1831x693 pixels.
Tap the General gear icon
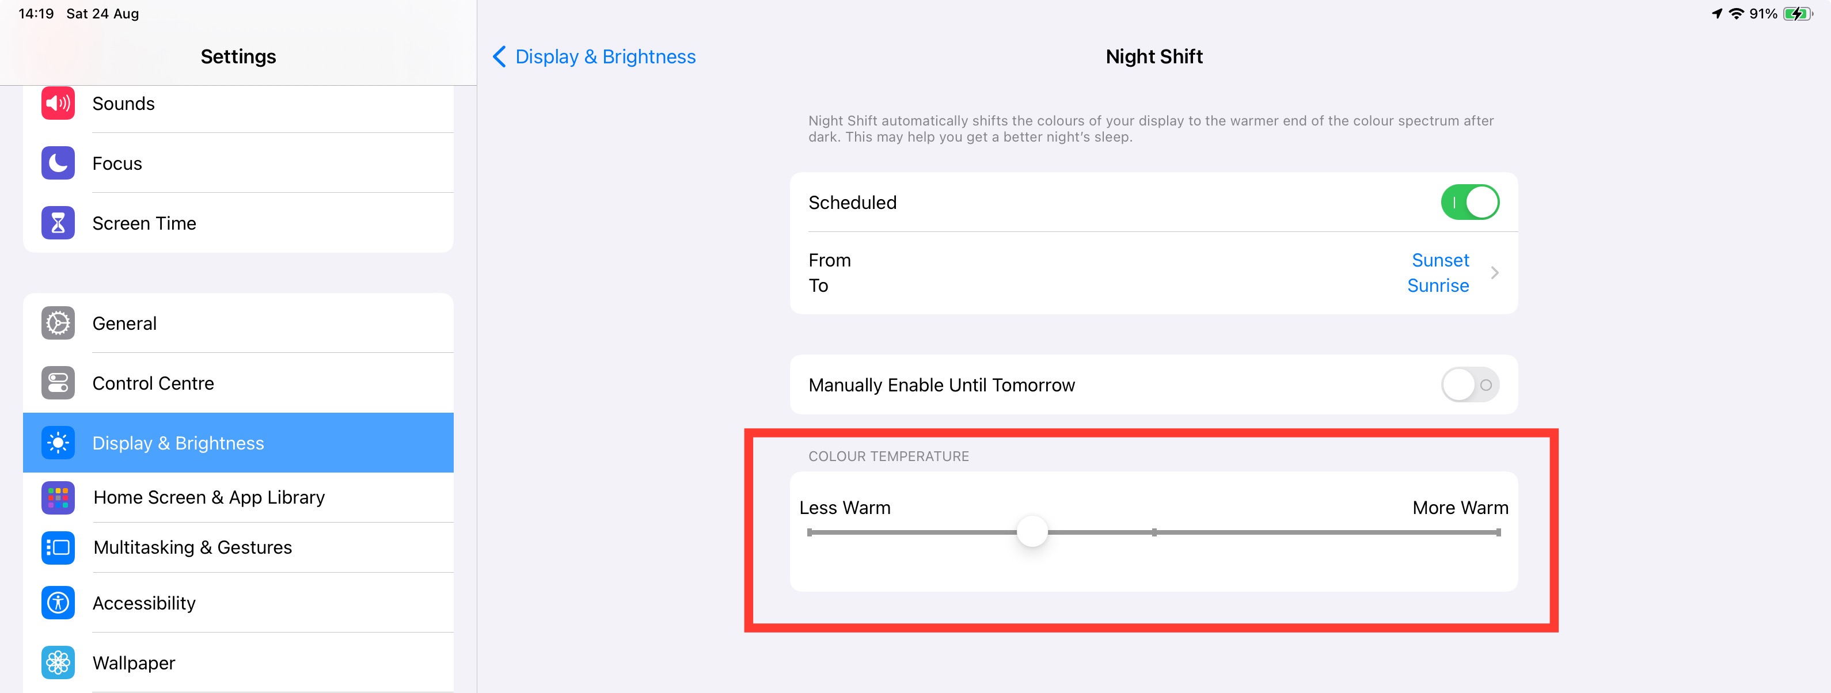58,323
